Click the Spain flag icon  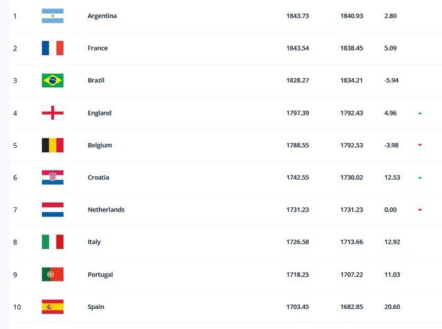click(x=52, y=307)
